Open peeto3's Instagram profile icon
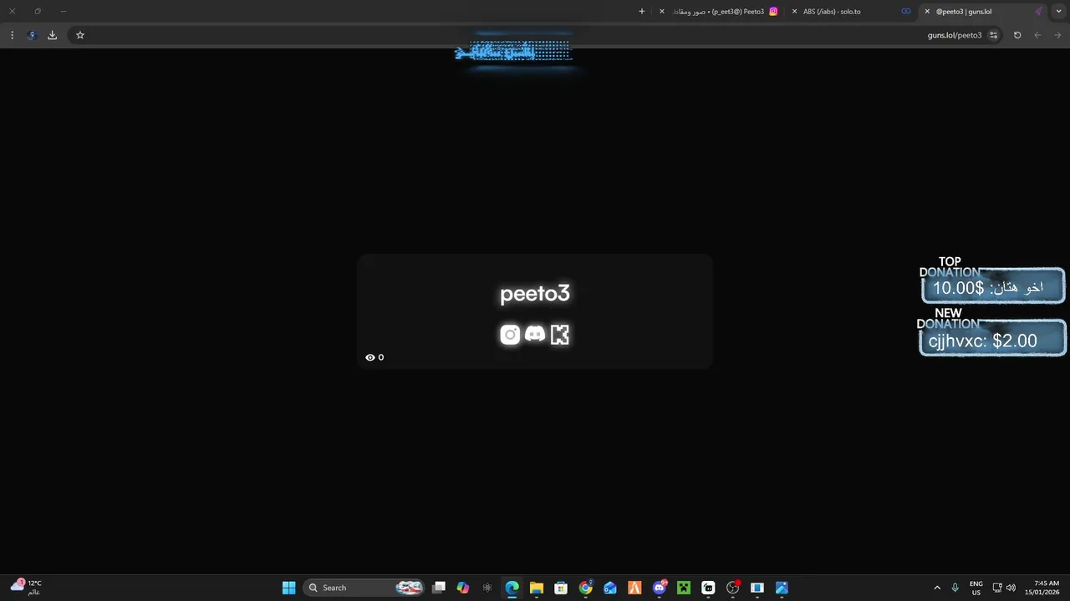Screen dimensions: 1070x601 [510, 335]
